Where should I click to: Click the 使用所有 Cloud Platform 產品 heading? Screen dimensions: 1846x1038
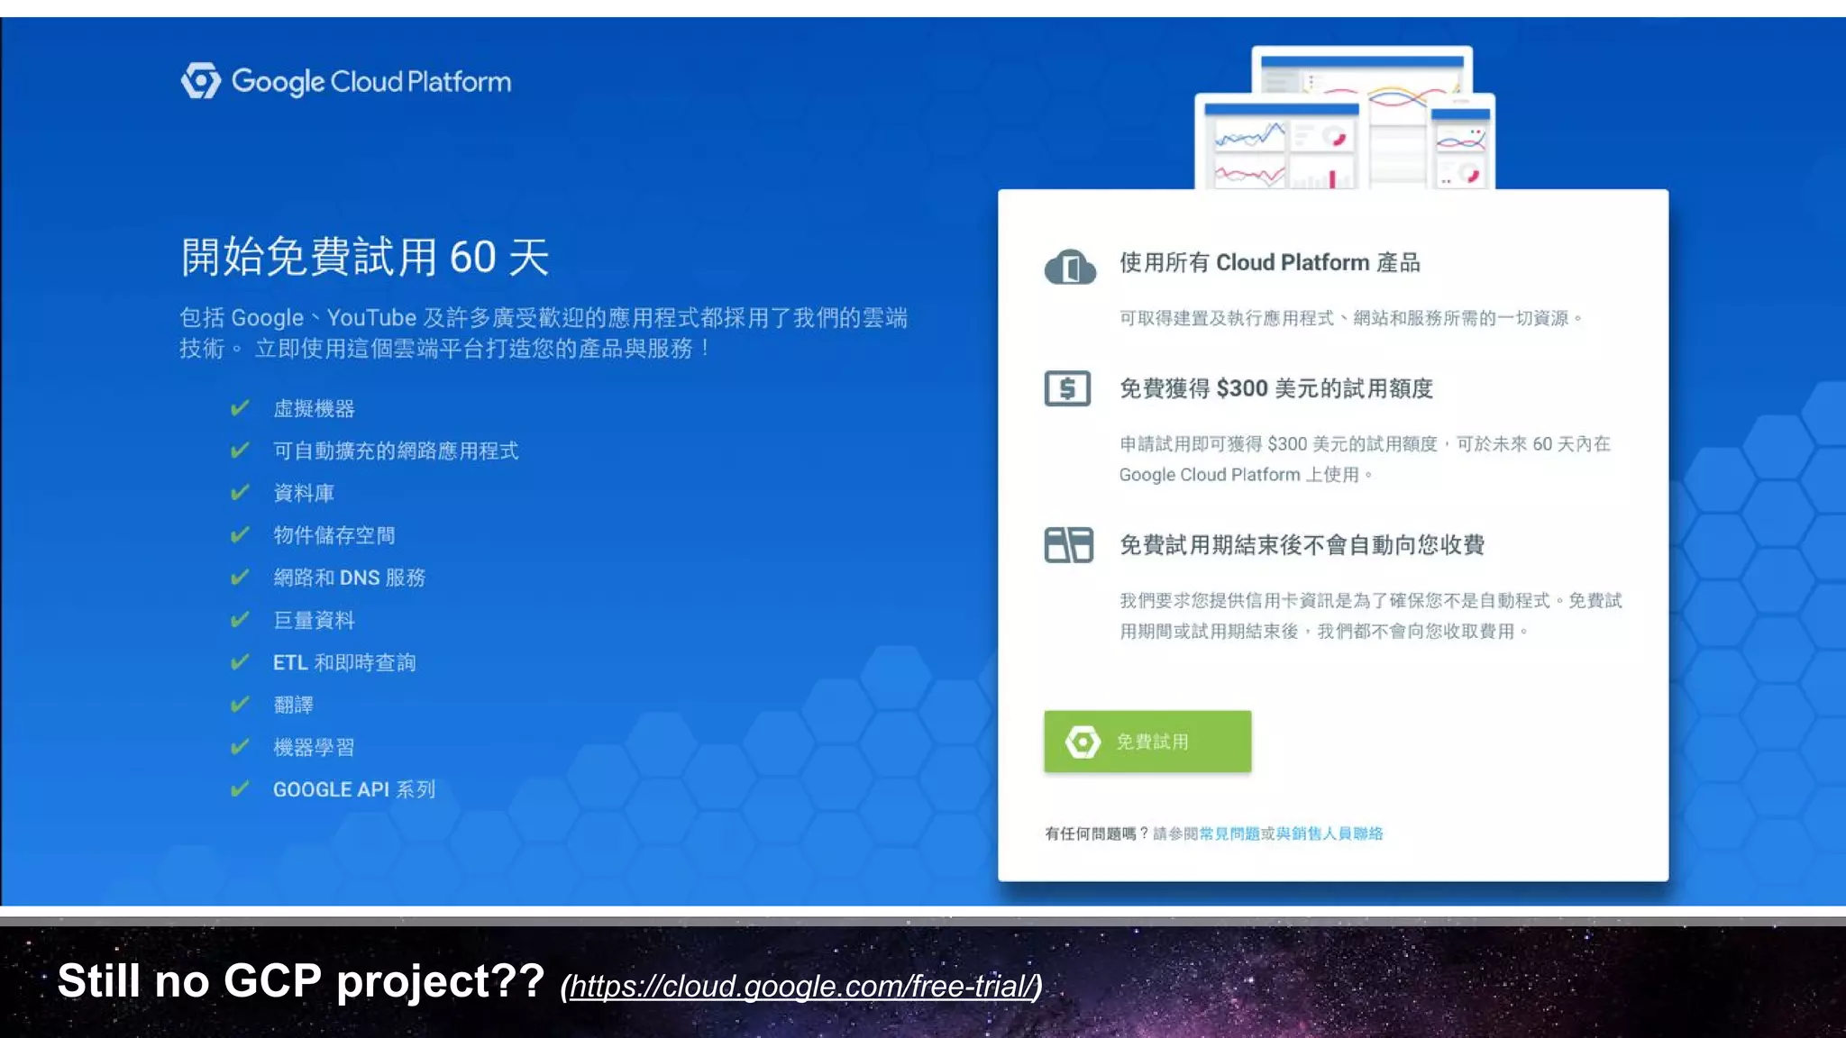[1269, 262]
